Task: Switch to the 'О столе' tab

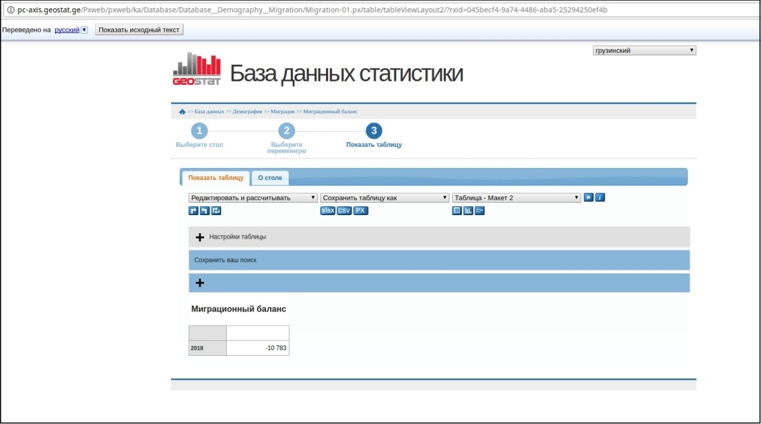Action: 270,178
